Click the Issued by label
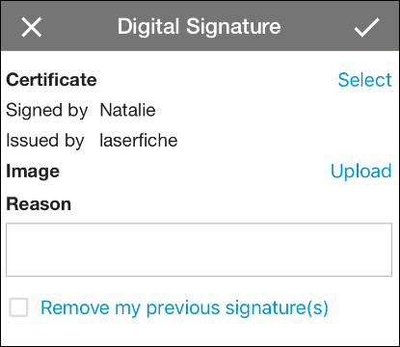This screenshot has width=400, height=347. coord(45,141)
